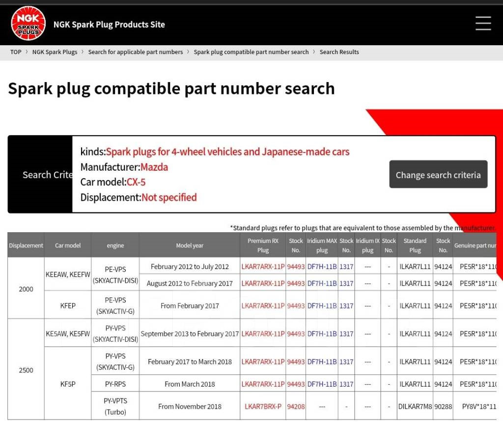Image resolution: width=503 pixels, height=422 pixels.
Task: Click the 'KEEAW, KEEFW' car model cell
Action: 68,274
